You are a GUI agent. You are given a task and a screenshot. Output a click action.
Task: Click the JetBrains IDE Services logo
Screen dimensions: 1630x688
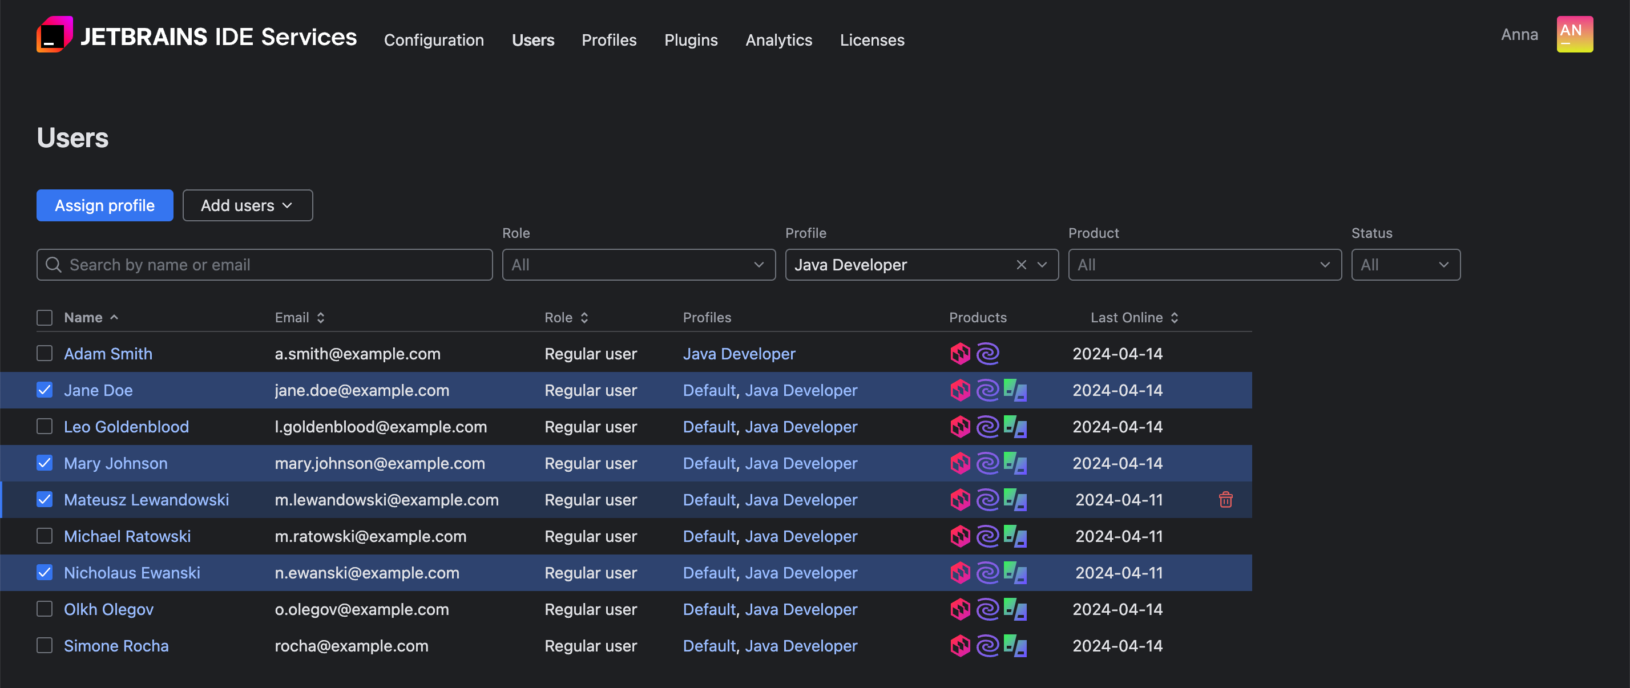click(x=196, y=35)
